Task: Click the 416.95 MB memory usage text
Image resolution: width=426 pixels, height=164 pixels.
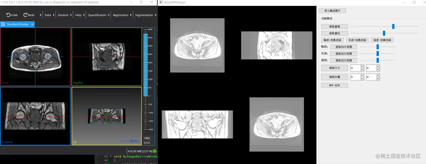Action: pyautogui.click(x=140, y=151)
